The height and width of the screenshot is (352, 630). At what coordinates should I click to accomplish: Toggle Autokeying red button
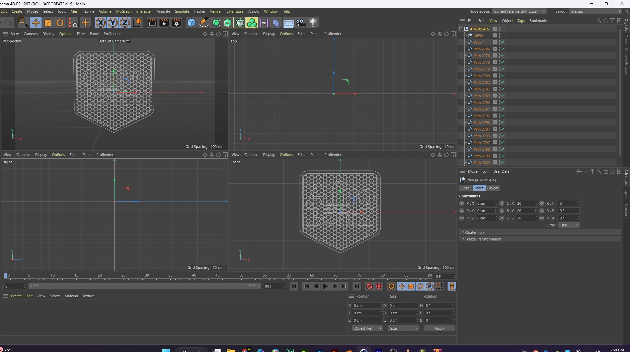tap(379, 286)
